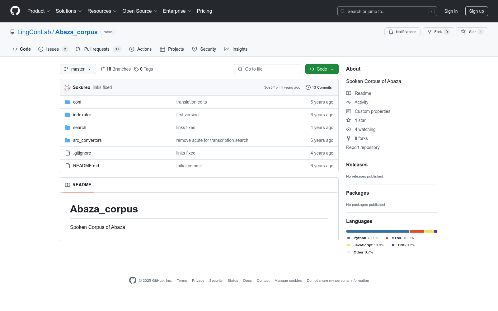Screen dimensions: 498x311
Task: Switch to the Pull requests tab
Action: point(98,49)
